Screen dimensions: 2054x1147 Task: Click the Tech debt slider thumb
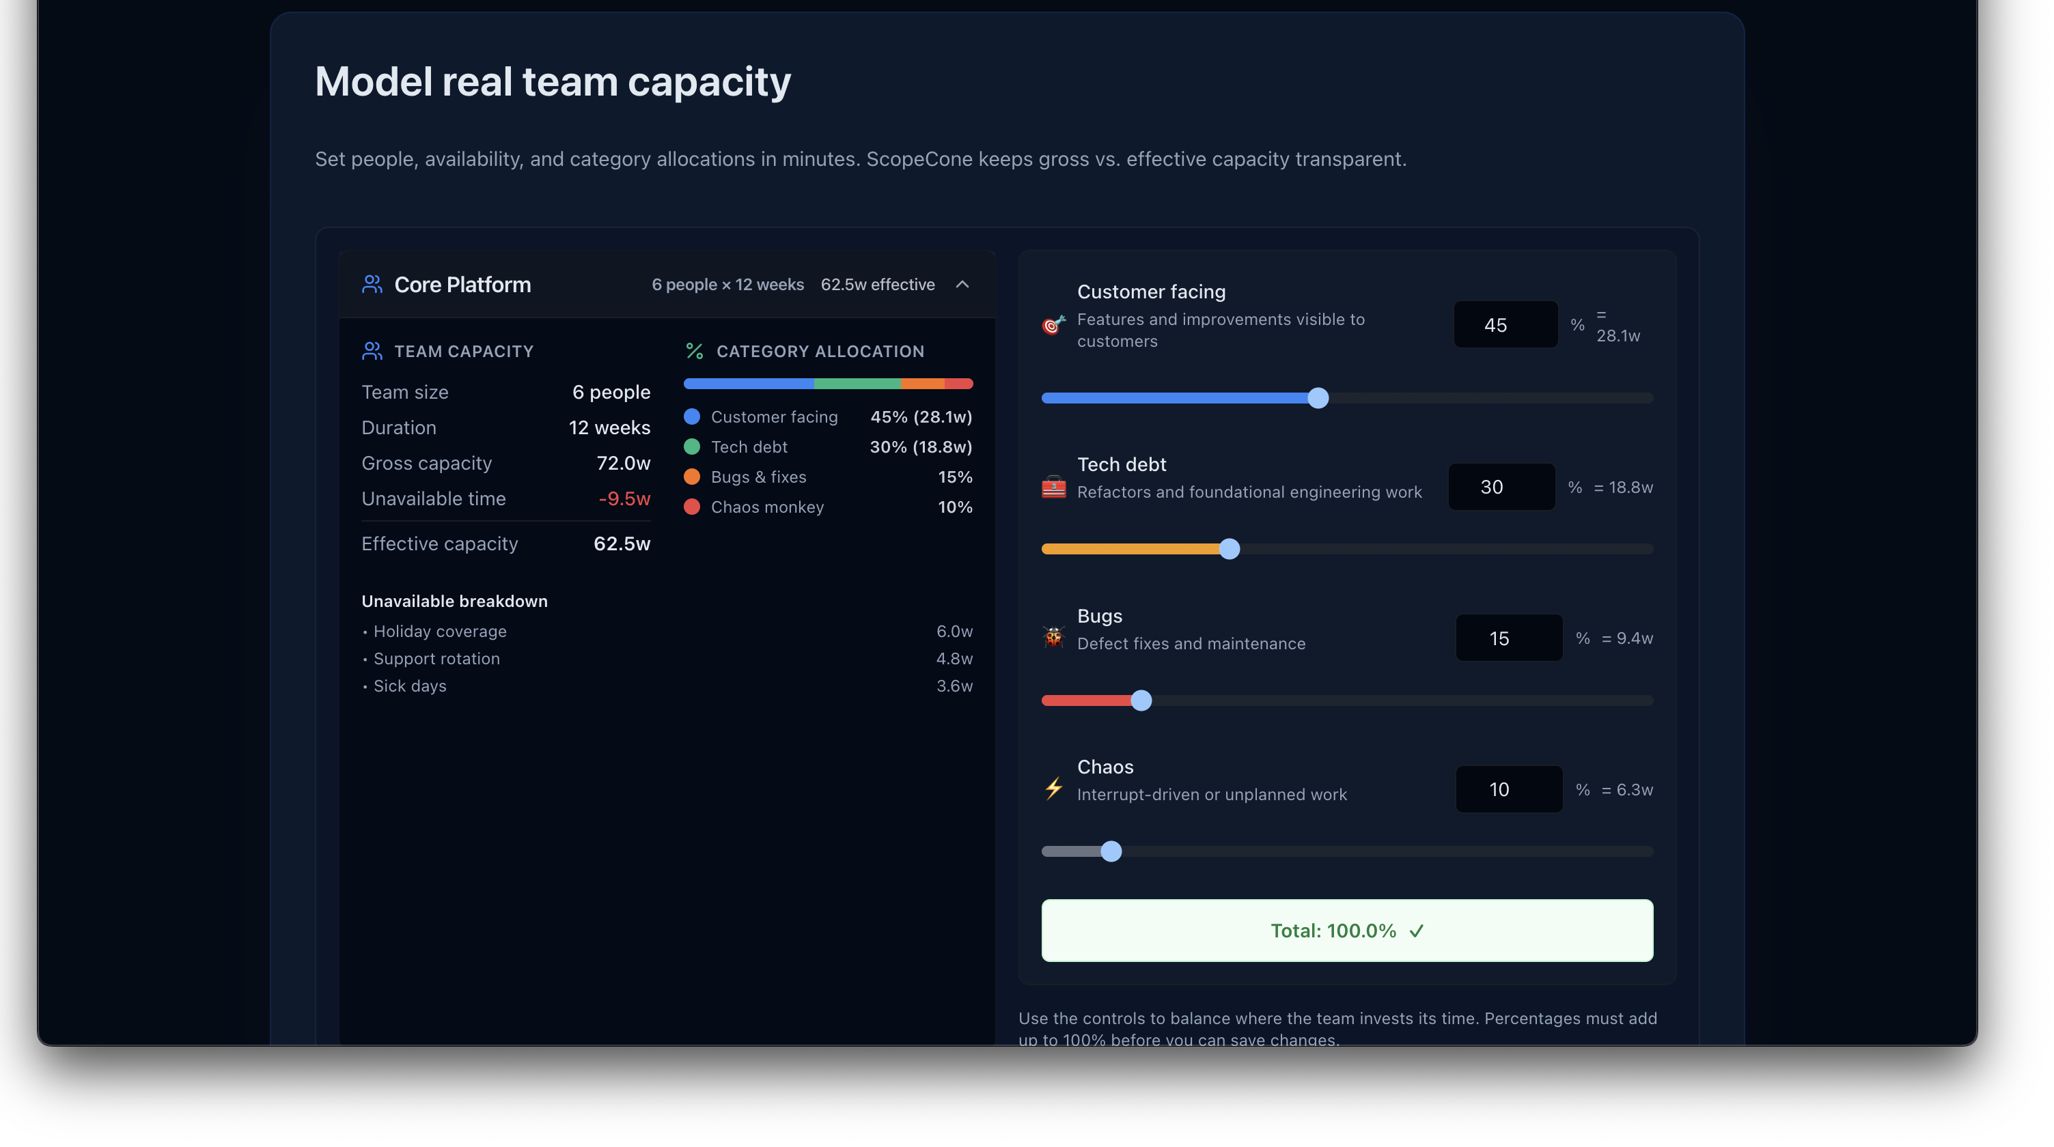[1230, 548]
